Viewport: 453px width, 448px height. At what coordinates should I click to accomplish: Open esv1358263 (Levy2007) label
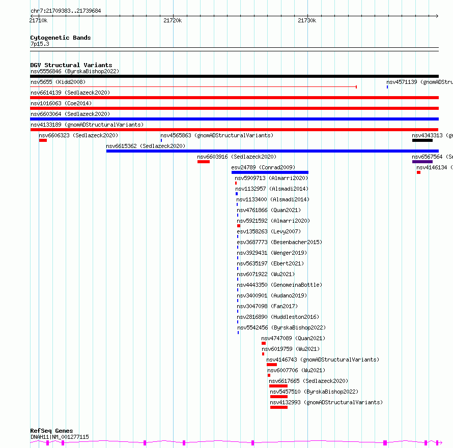pos(269,231)
